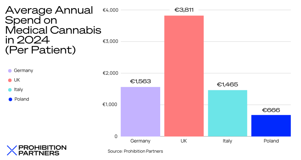Click the Germany legend color dot
This screenshot has height=160, width=301.
10,71
